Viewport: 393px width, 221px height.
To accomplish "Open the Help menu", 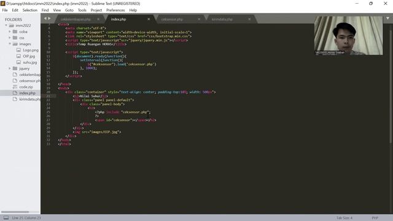I will click(x=133, y=10).
